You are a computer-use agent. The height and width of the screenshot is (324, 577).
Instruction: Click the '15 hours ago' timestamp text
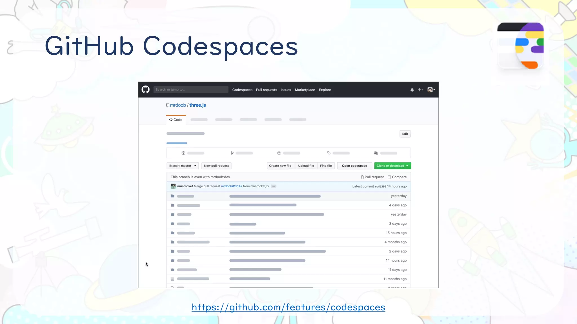coord(396,233)
